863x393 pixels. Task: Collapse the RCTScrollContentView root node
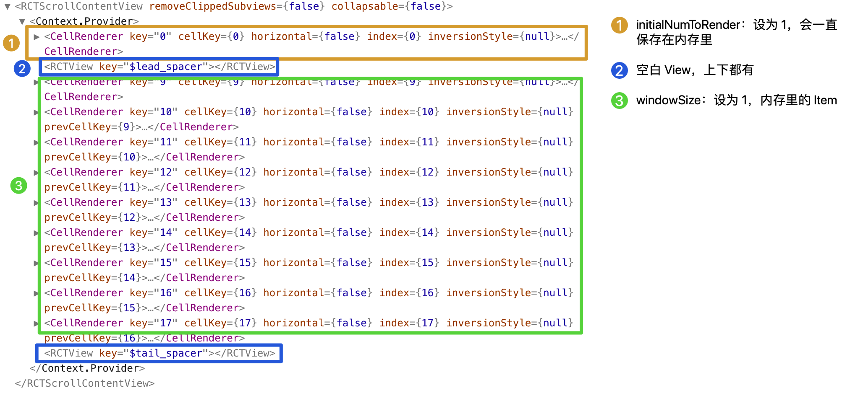[7, 7]
